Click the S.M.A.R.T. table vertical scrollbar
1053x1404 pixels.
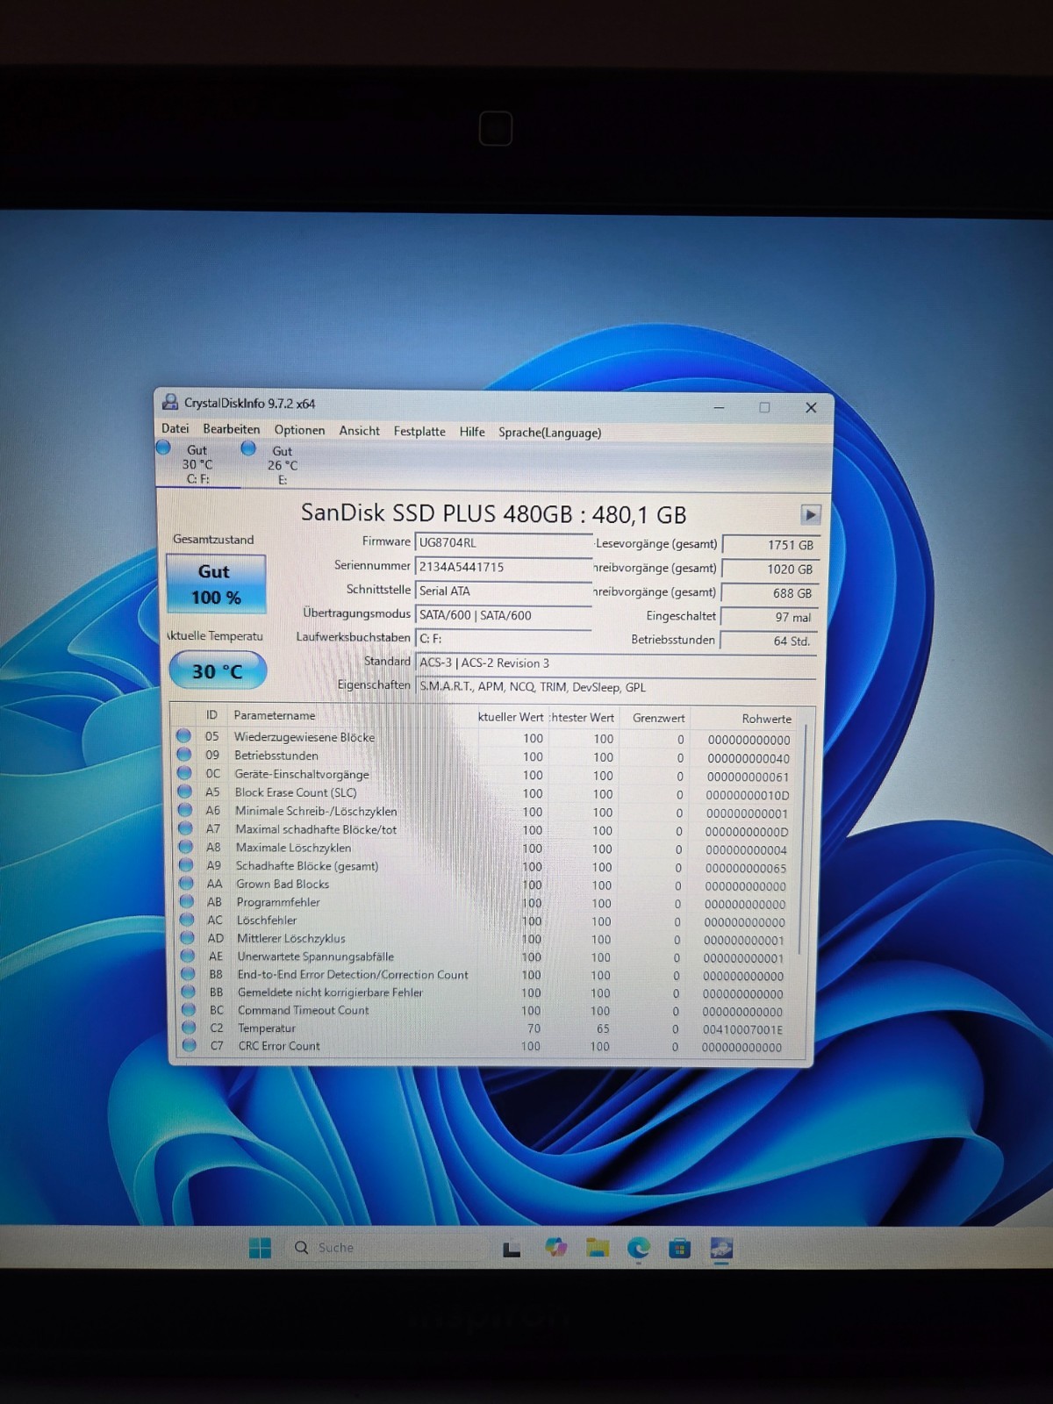click(802, 838)
